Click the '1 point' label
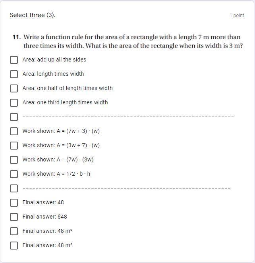Screen dimensions: 255x263 (x=237, y=15)
